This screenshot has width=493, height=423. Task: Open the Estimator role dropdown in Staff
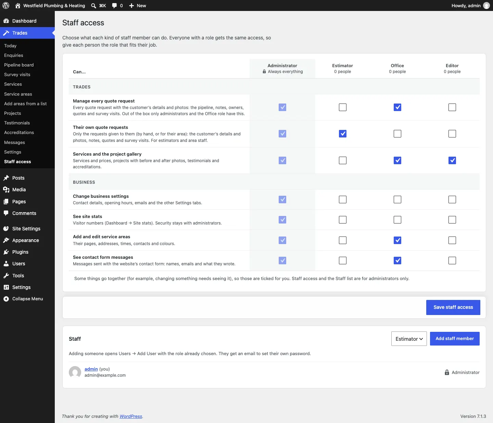[x=409, y=339]
